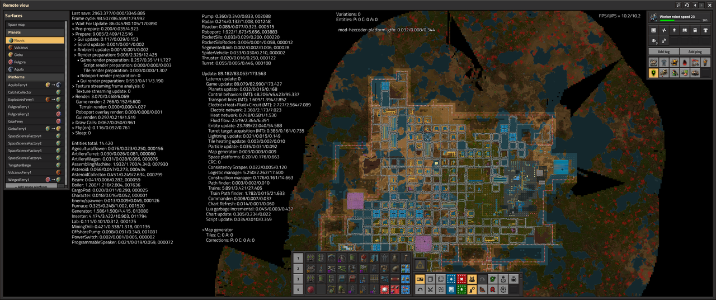Go forward with the right arrow header button
This screenshot has width=716, height=300.
[x=701, y=5]
